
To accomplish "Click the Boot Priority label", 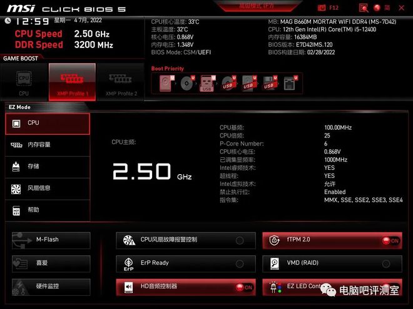I will 168,69.
